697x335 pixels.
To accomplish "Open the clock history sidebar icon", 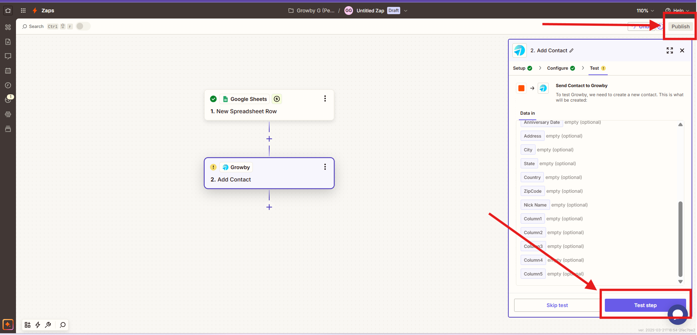I will tap(8, 85).
